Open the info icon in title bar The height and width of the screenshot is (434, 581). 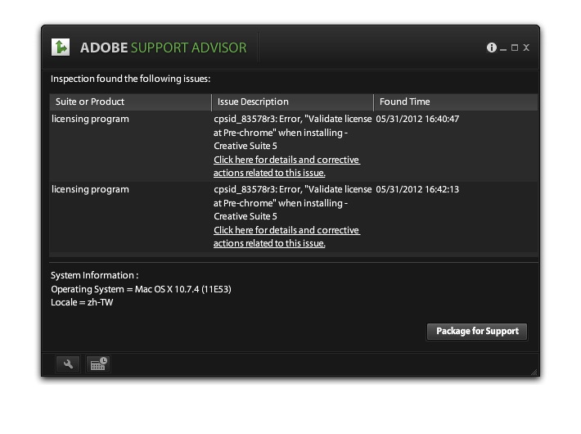(491, 47)
